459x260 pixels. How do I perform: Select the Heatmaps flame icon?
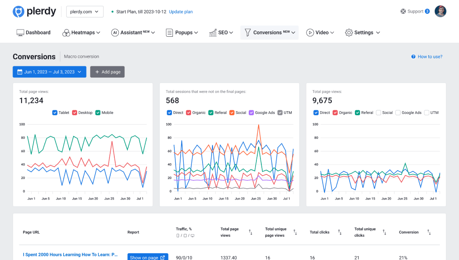click(65, 32)
